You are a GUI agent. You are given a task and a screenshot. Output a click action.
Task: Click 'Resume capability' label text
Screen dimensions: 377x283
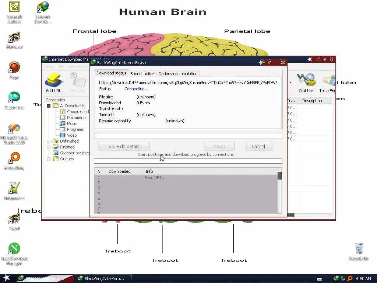(115, 121)
